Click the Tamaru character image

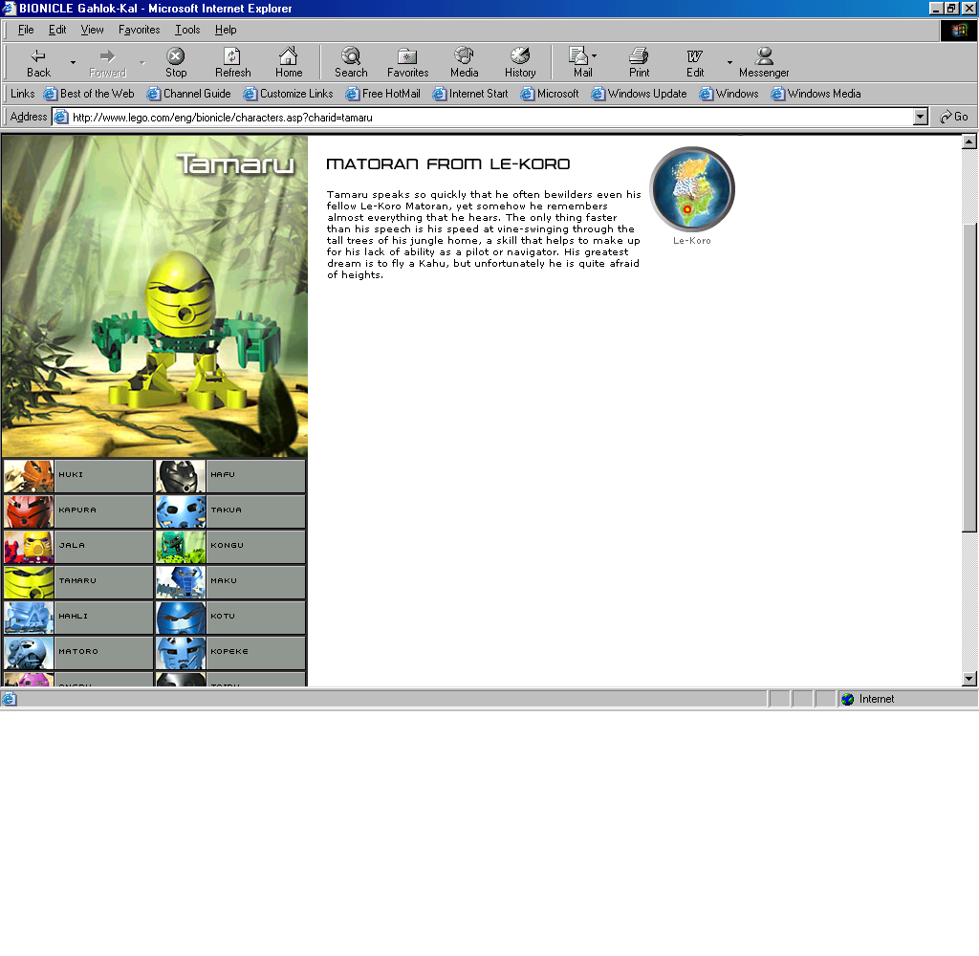click(x=155, y=296)
